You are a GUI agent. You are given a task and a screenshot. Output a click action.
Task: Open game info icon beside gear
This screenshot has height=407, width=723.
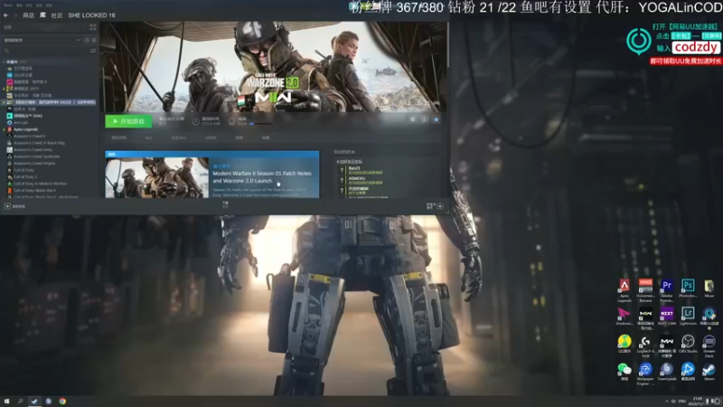[x=424, y=119]
